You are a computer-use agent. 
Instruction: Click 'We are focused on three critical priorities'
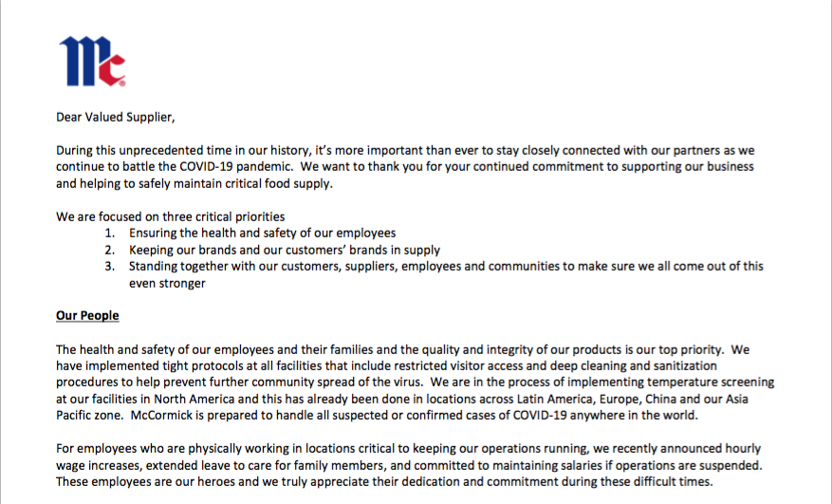[171, 216]
